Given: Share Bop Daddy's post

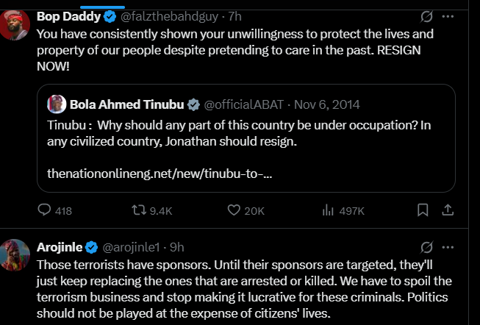Looking at the screenshot, I should tap(446, 211).
